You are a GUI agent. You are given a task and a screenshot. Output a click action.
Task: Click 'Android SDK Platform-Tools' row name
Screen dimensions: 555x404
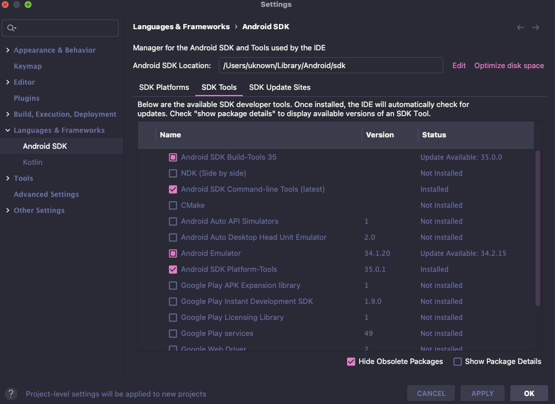click(x=229, y=269)
